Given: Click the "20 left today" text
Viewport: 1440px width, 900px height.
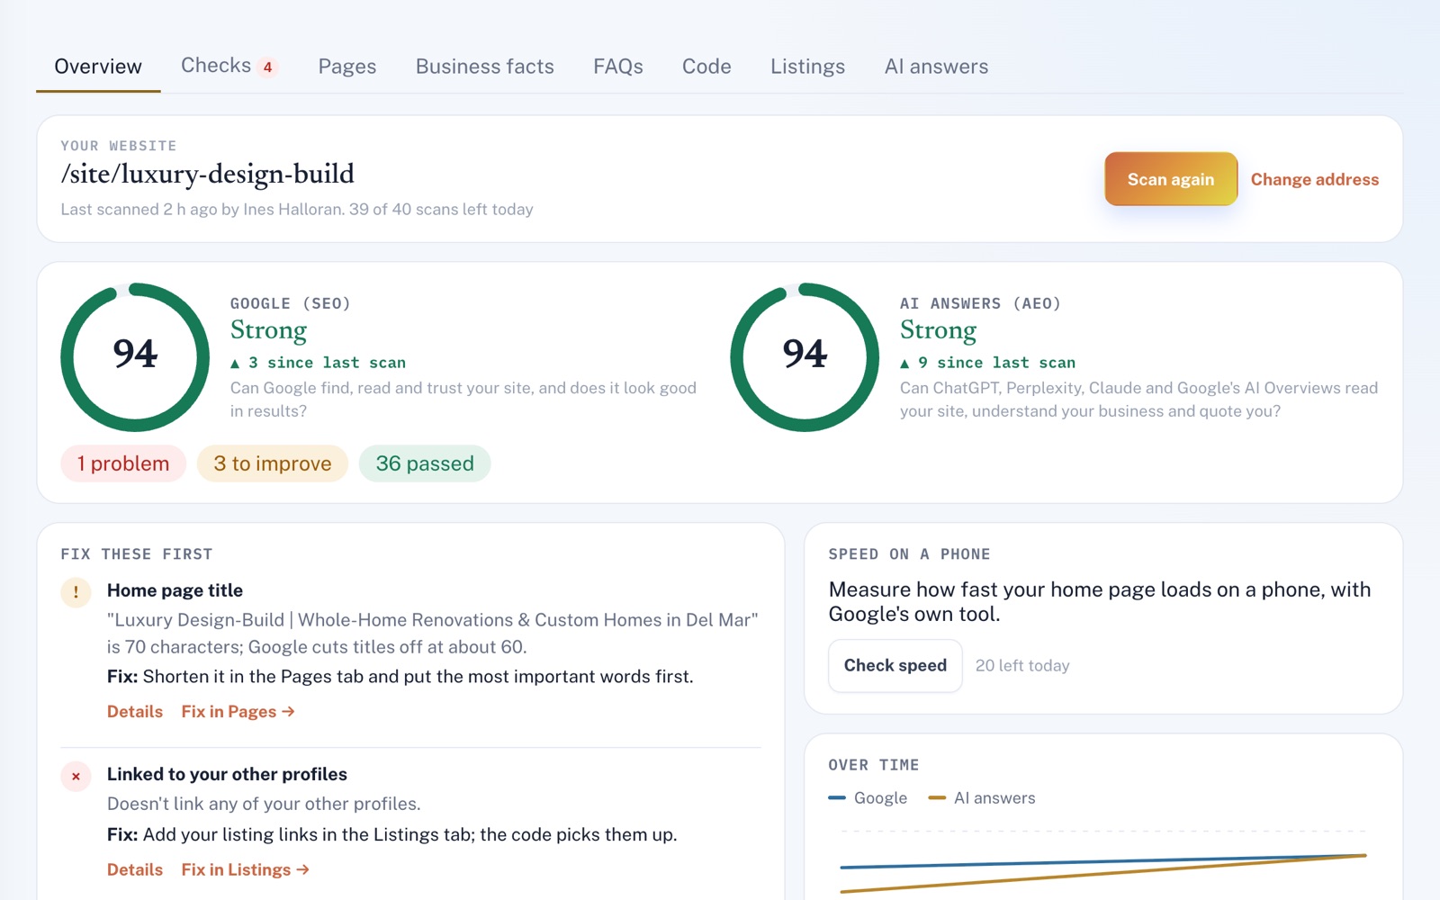Looking at the screenshot, I should [1022, 666].
